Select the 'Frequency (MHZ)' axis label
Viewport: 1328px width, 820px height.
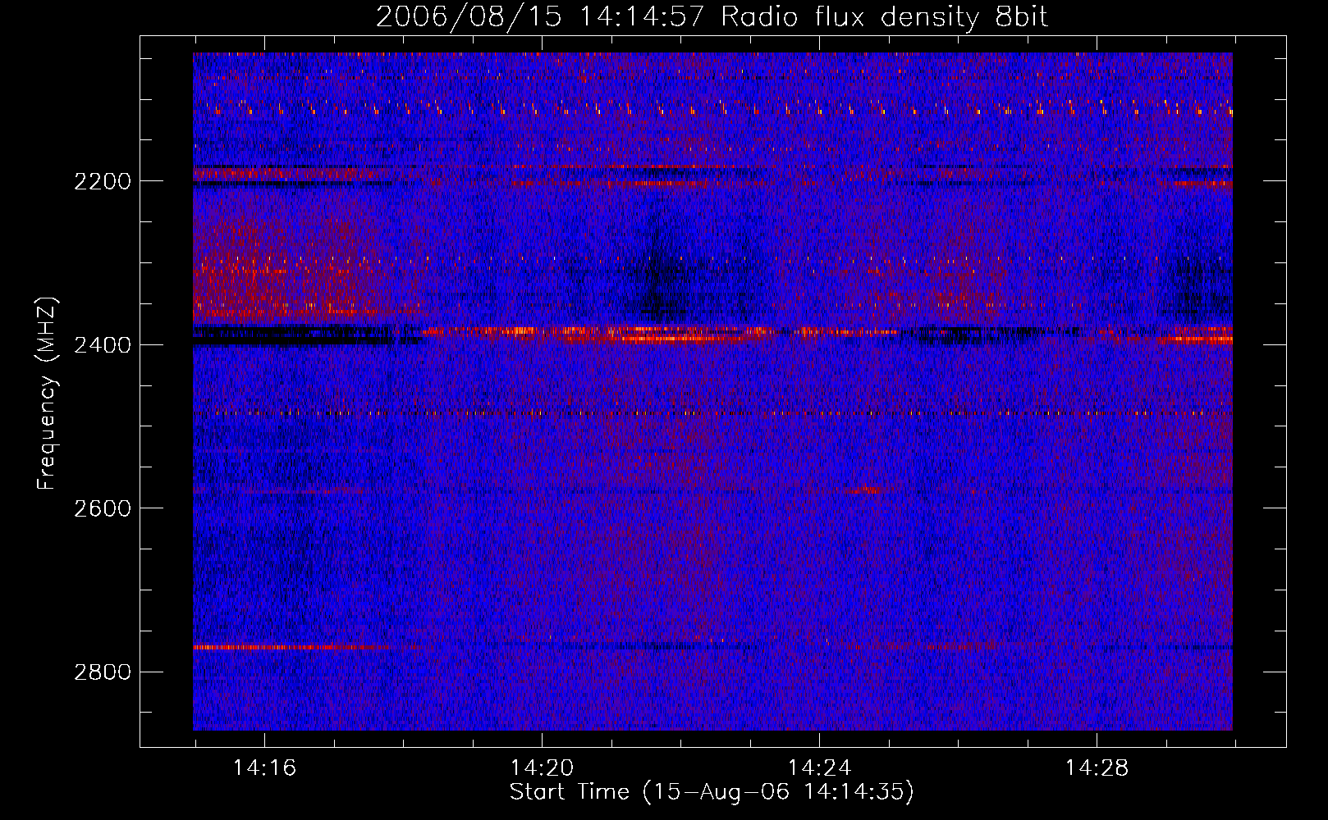[x=47, y=393]
